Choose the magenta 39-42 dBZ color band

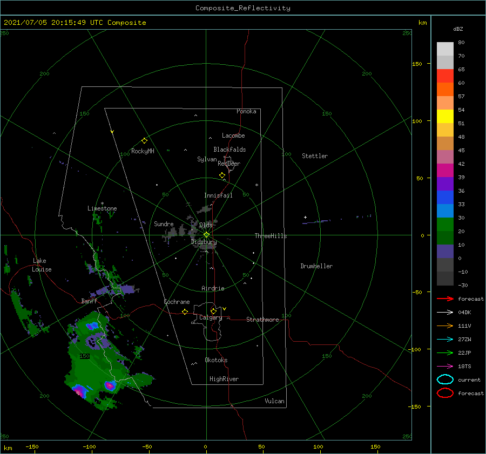[445, 171]
